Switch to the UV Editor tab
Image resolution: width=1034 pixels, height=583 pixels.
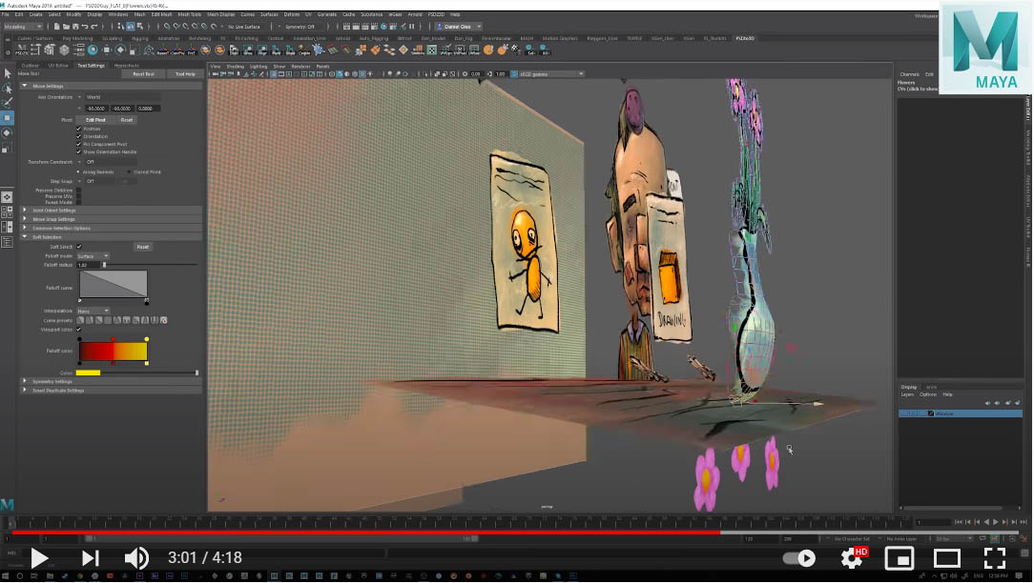pos(58,65)
